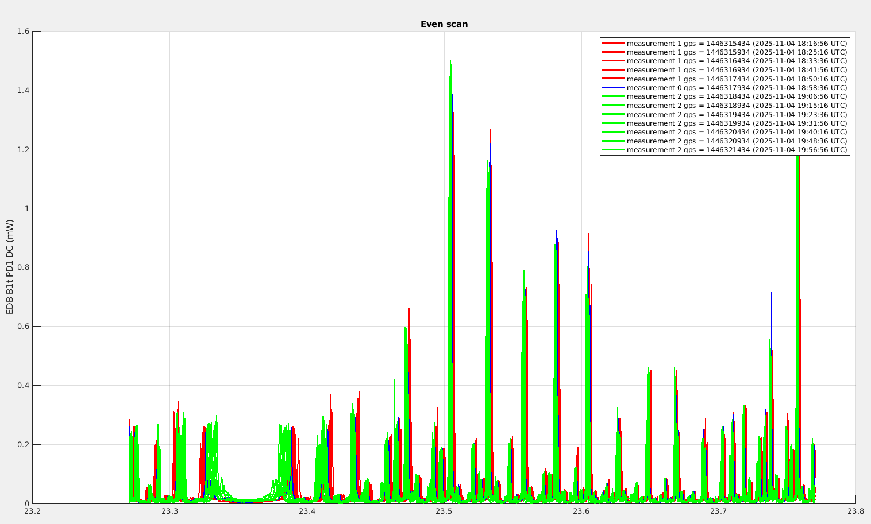Select the x-axis tick label 23.7
This screenshot has width=871, height=524.
[x=718, y=511]
